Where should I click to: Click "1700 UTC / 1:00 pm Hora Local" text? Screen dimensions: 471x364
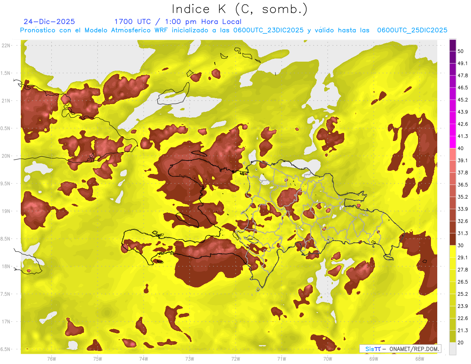178,22
